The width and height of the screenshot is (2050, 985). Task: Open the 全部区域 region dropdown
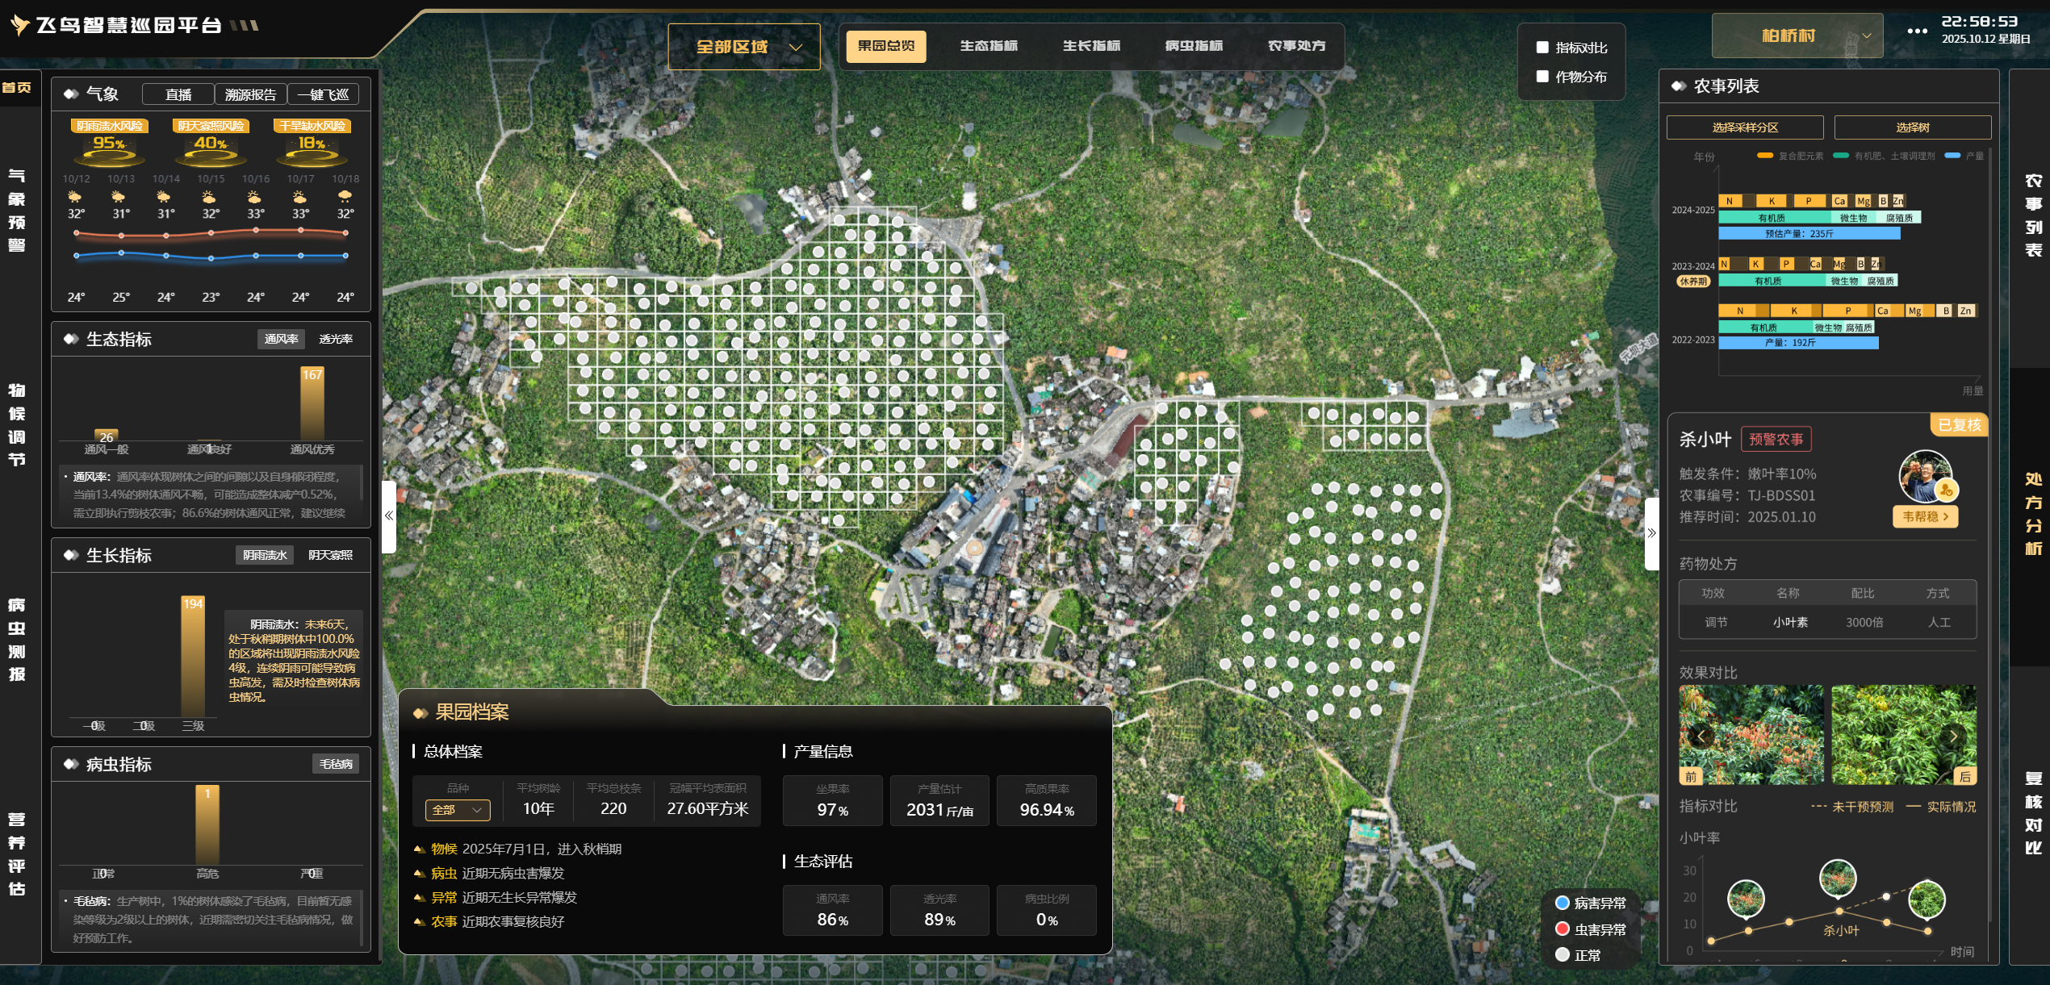pyautogui.click(x=744, y=47)
